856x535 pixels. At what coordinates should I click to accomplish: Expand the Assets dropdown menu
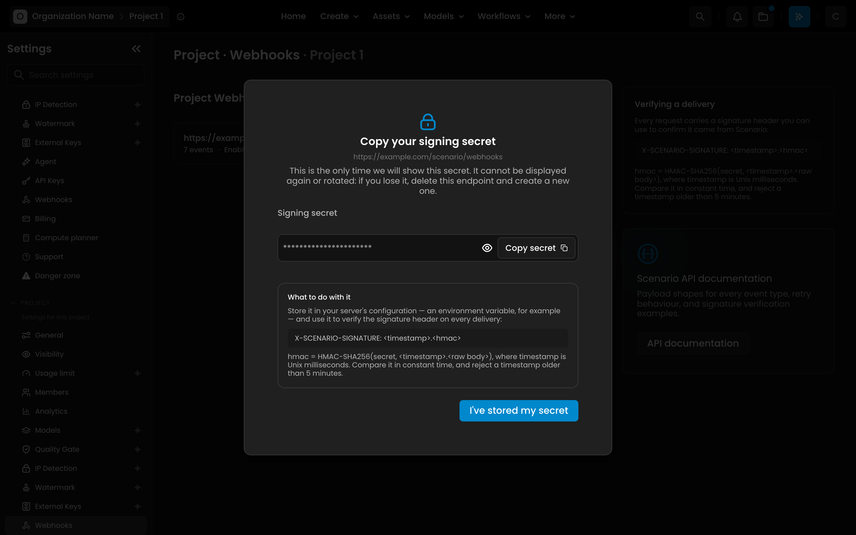[391, 16]
